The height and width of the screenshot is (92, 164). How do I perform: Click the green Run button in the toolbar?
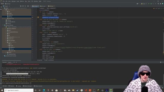click(x=149, y=4)
